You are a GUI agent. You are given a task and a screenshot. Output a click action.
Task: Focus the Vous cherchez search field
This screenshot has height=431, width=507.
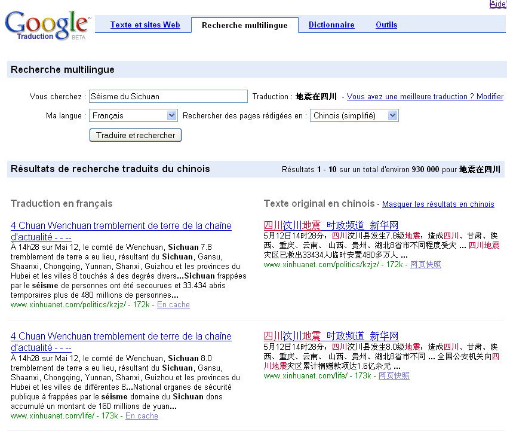[x=168, y=96]
